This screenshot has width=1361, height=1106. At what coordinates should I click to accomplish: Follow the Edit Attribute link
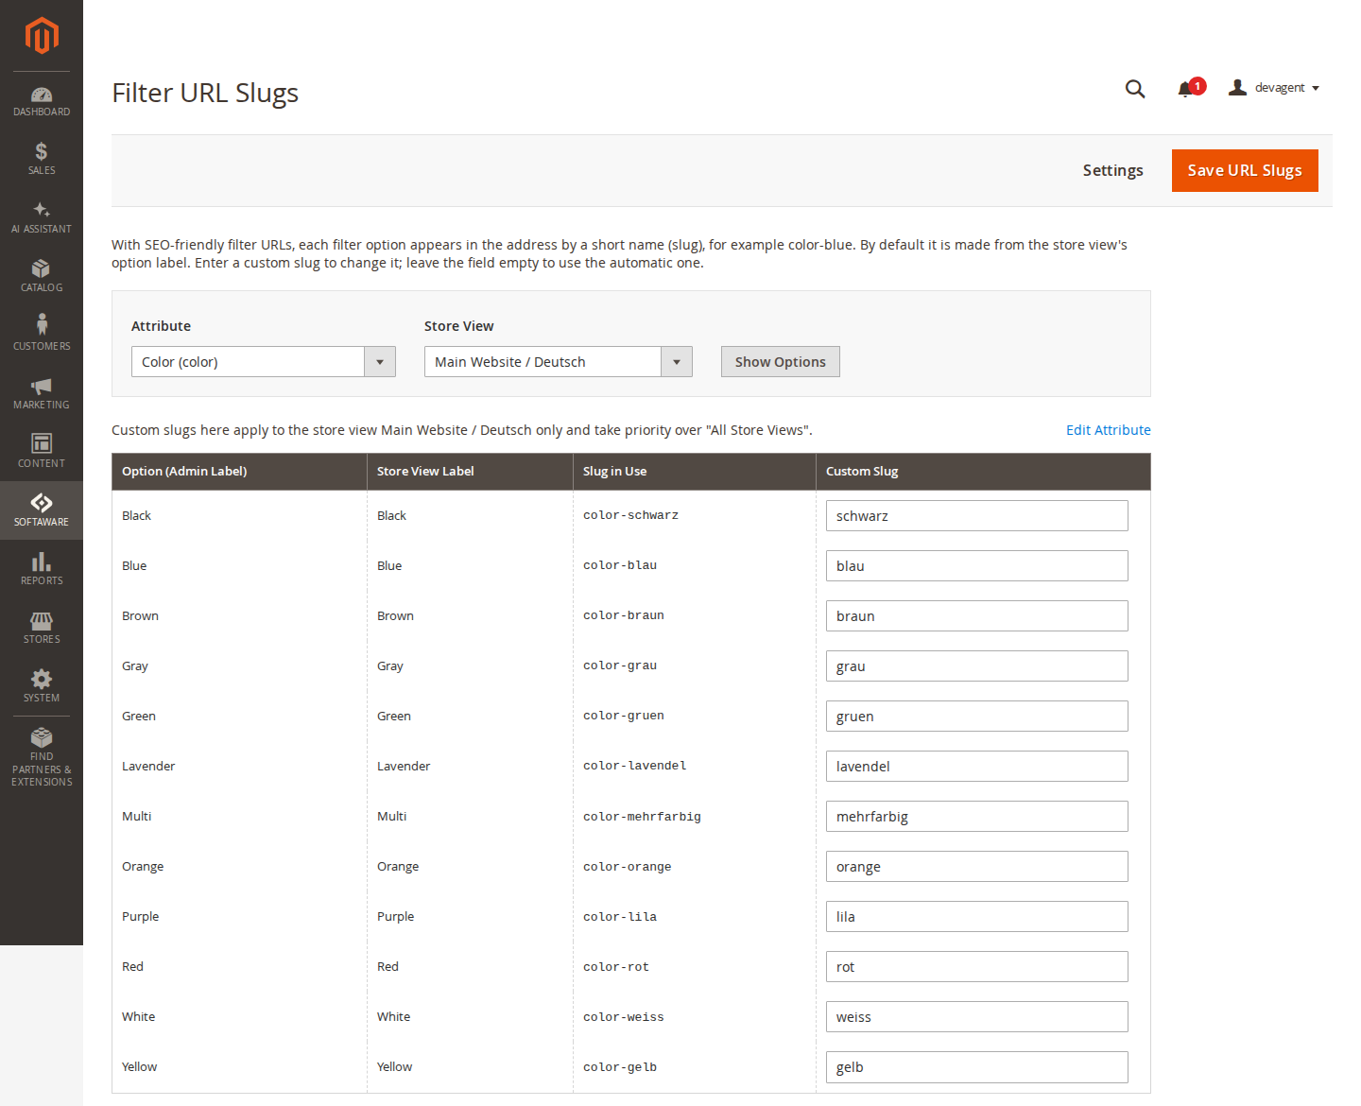click(x=1109, y=430)
